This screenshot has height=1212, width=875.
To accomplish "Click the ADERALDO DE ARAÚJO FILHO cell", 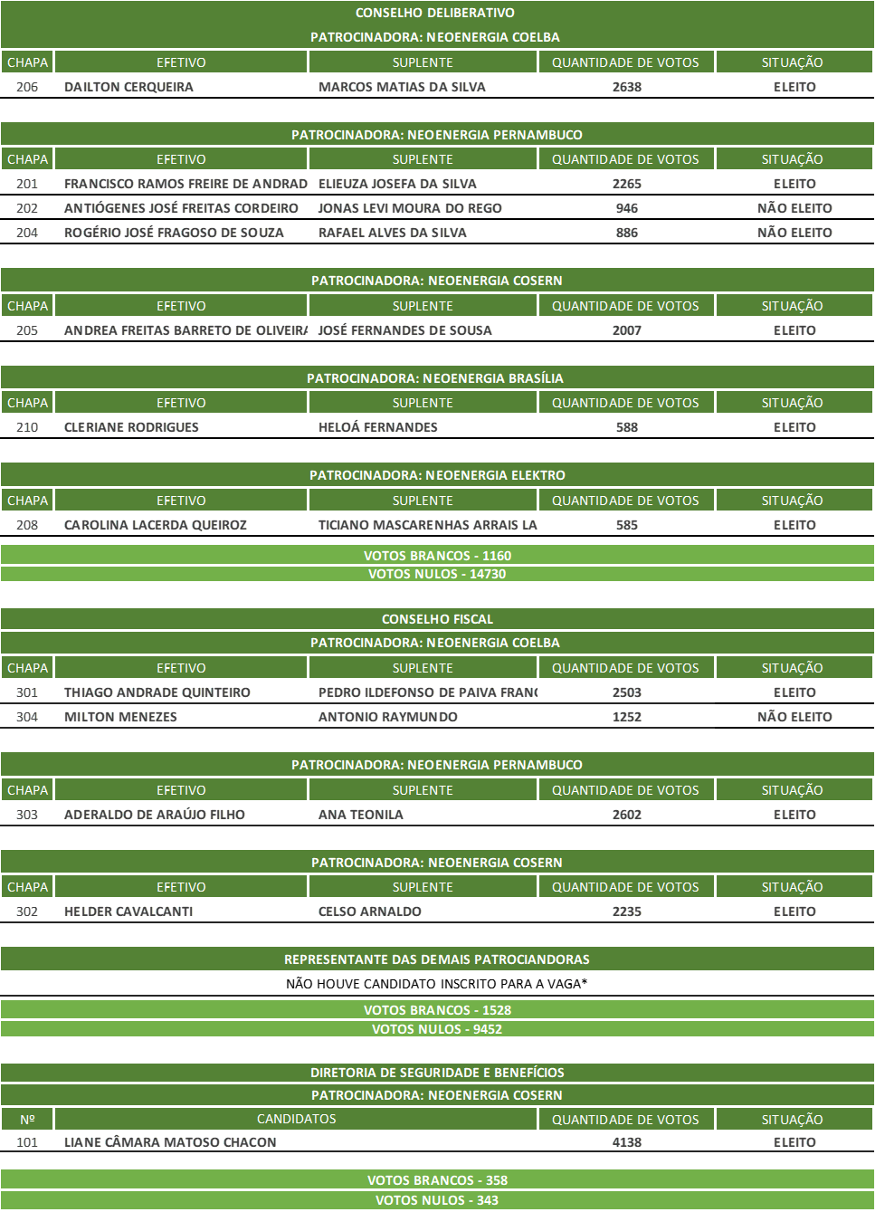I will 155,815.
